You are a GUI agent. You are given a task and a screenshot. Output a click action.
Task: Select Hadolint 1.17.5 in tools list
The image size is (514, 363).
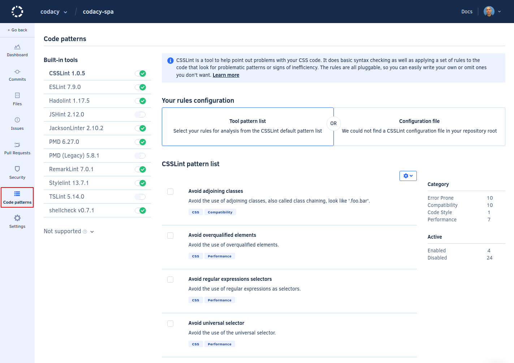coord(69,101)
